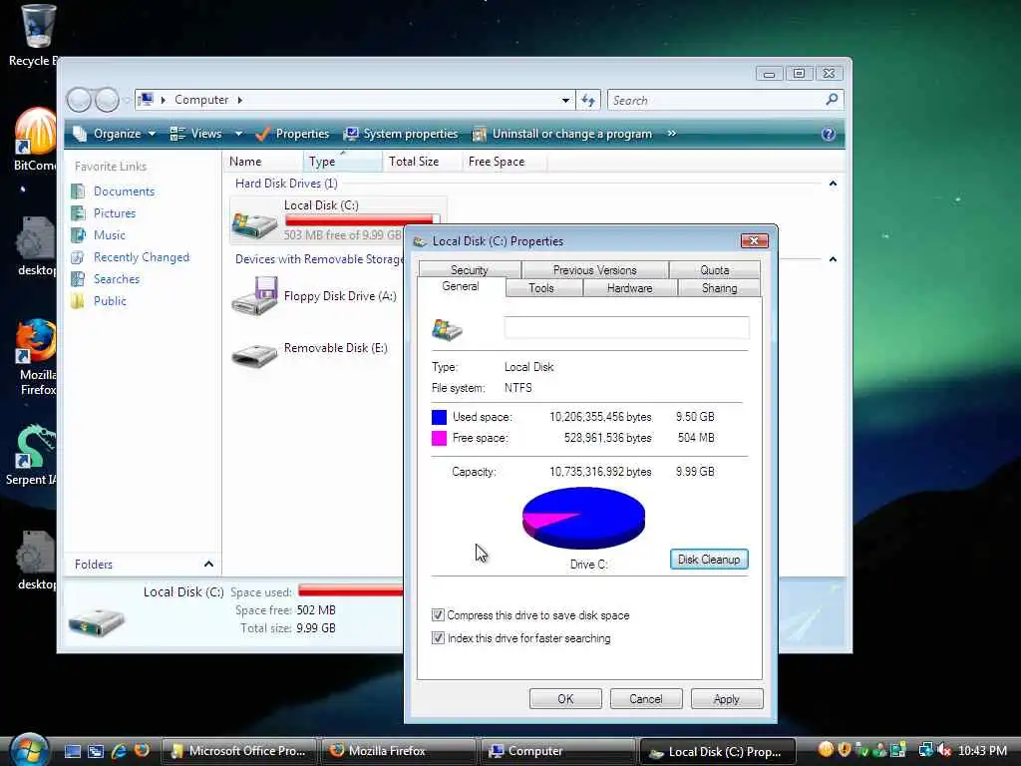
Task: Click the Refresh button beside address bar
Action: 588,101
